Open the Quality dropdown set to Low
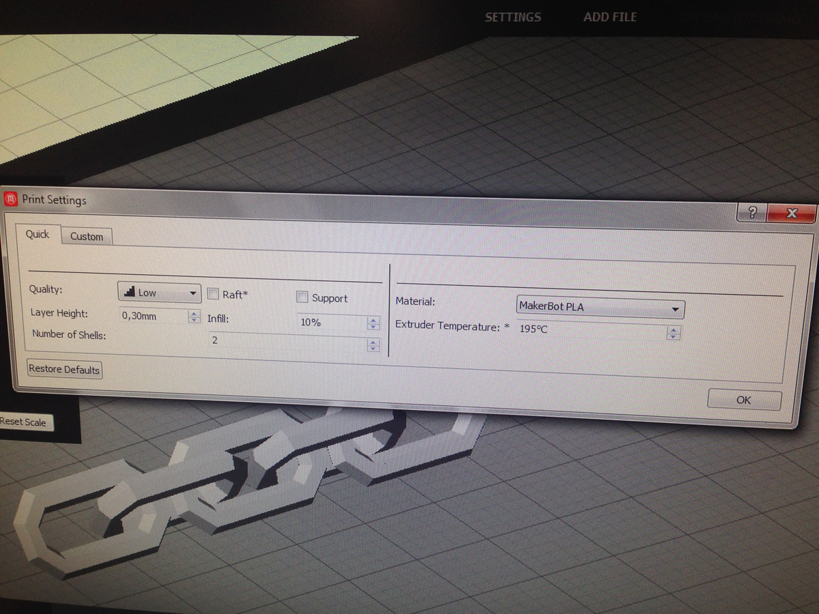Image resolution: width=819 pixels, height=614 pixels. point(159,293)
